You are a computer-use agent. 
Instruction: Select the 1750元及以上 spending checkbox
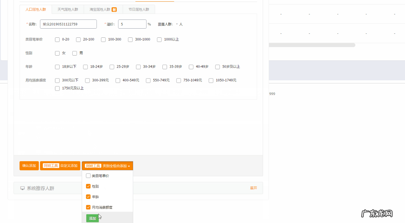pyautogui.click(x=57, y=88)
